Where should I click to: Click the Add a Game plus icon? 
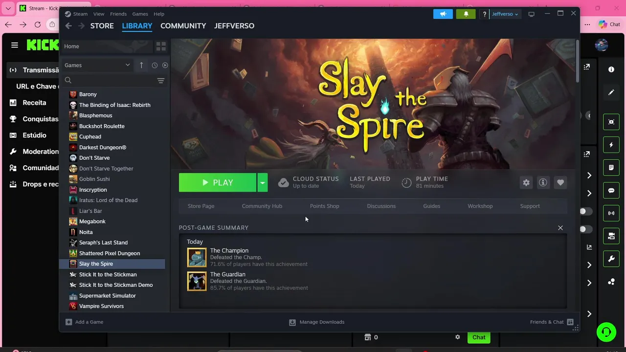click(69, 322)
